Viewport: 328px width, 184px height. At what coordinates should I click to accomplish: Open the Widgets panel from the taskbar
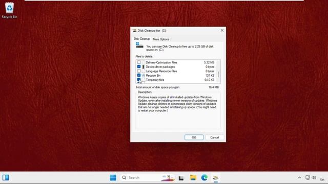click(x=6, y=177)
